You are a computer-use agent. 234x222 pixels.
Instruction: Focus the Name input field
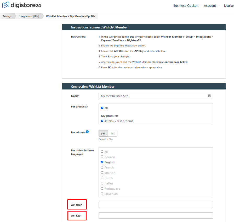point(156,96)
